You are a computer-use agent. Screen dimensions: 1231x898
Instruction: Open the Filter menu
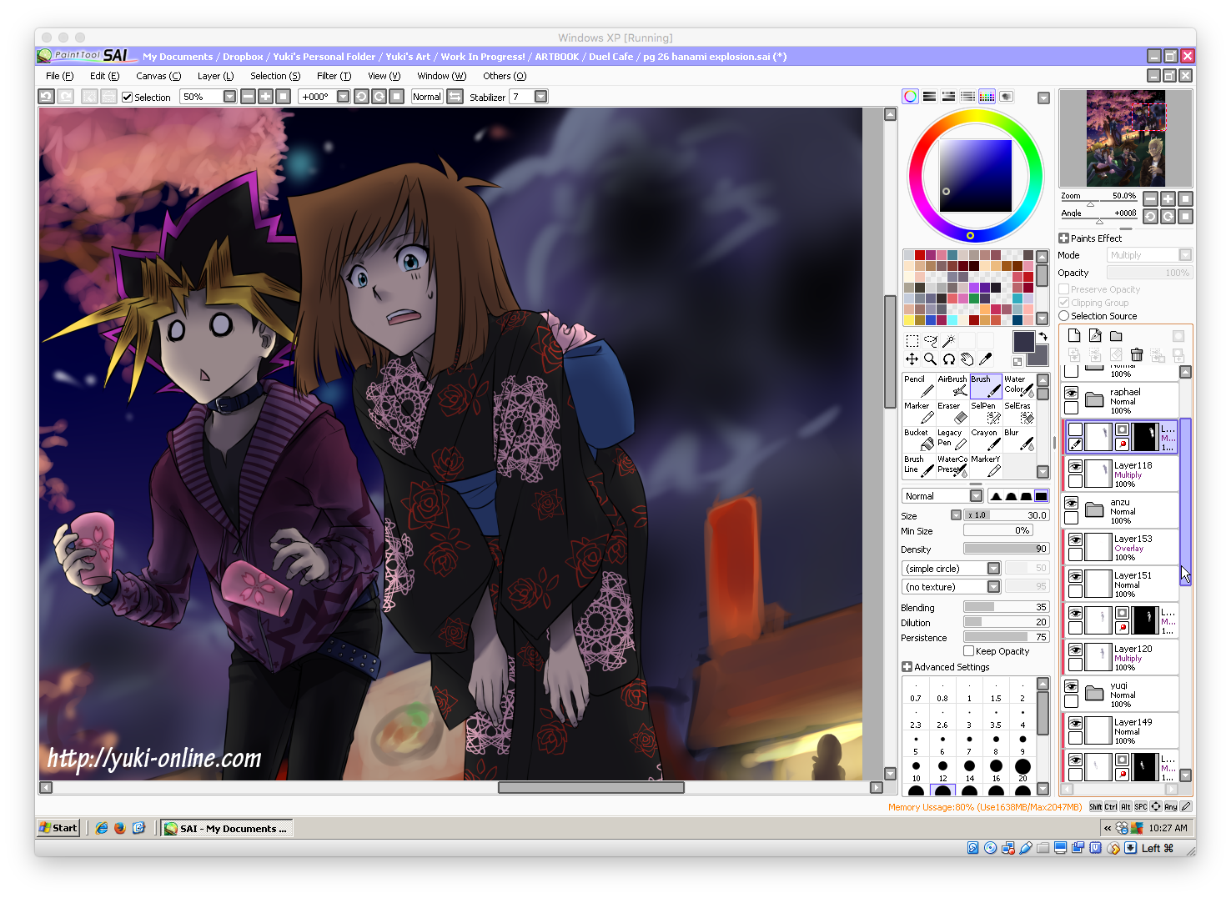pos(334,76)
